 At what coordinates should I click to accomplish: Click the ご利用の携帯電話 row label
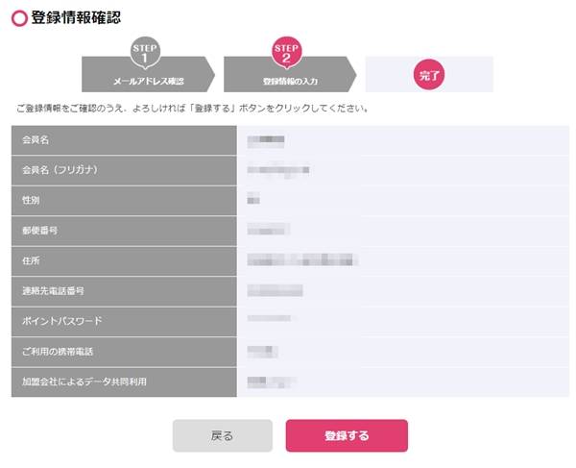click(58, 352)
